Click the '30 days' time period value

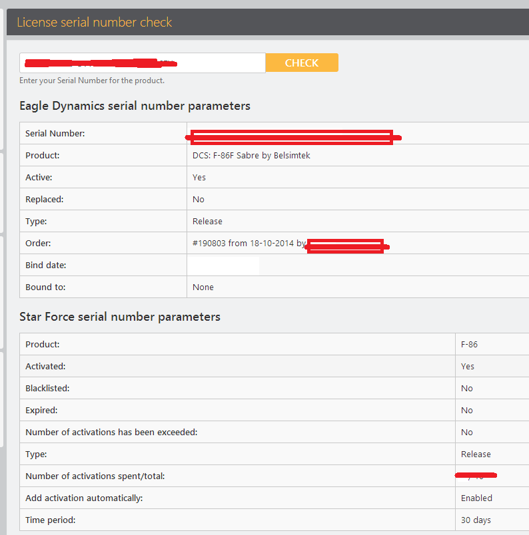(476, 520)
